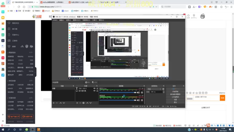Open the AcFun bookmark in the bookmarks bar
Screen dimensions: 234x132
[x=46, y=11]
